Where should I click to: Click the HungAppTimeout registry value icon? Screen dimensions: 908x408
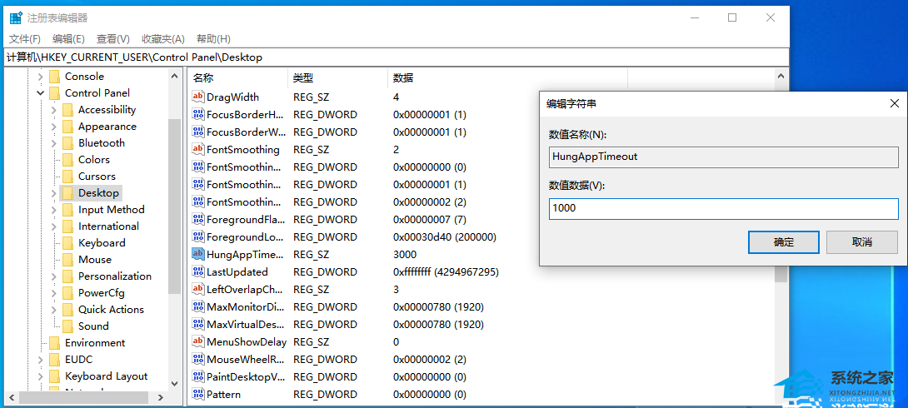coord(198,254)
